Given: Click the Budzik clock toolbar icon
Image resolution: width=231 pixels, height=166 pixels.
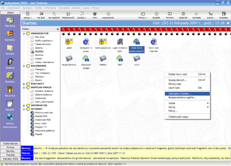Looking at the screenshot, I should (156, 14).
